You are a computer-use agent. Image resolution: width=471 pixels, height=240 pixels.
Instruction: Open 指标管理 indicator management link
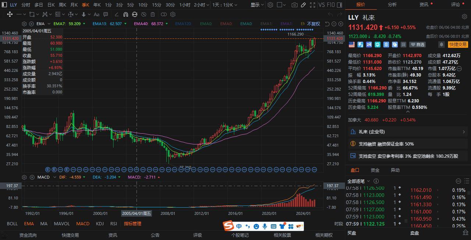[132, 223]
